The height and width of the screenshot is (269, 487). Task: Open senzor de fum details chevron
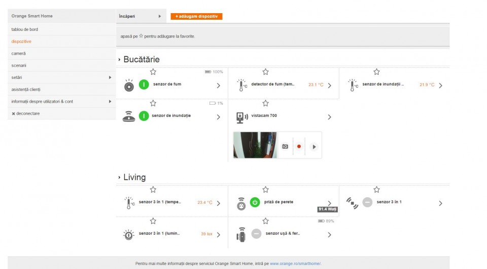click(x=218, y=85)
